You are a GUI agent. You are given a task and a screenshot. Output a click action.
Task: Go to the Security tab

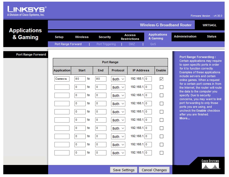(x=105, y=37)
